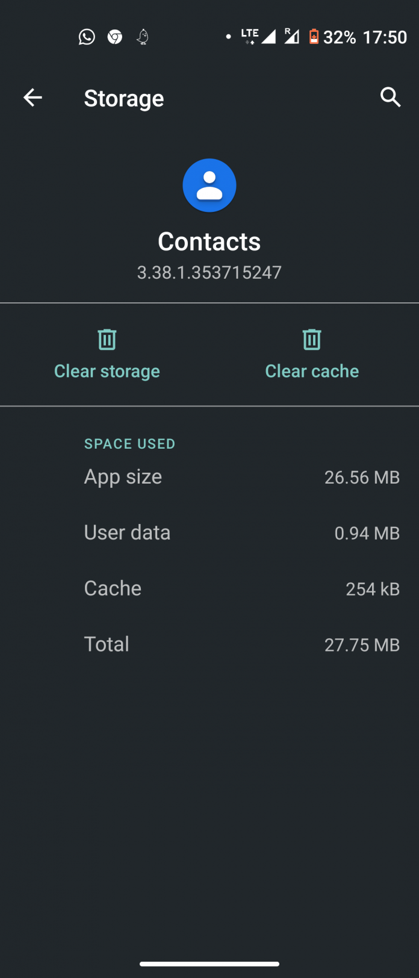Tap the trash icon above Clear storage
Image resolution: width=419 pixels, height=978 pixels.
click(x=107, y=340)
